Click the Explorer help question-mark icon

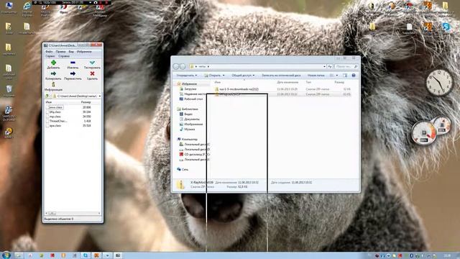354,76
